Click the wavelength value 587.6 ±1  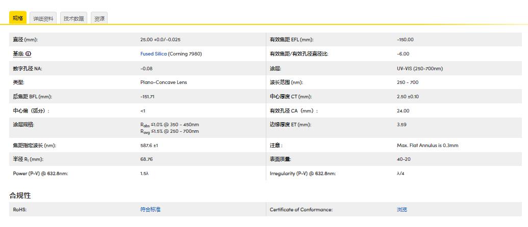149,146
